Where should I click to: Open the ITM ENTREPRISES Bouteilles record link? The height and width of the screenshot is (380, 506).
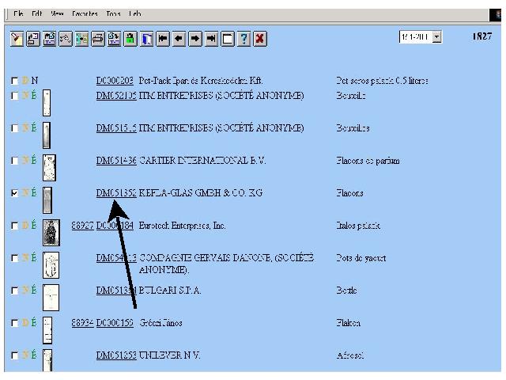(x=116, y=128)
